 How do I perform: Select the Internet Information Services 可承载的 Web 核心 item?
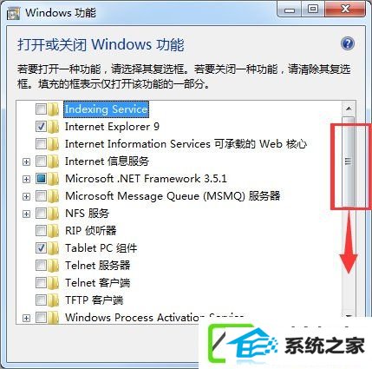point(186,144)
